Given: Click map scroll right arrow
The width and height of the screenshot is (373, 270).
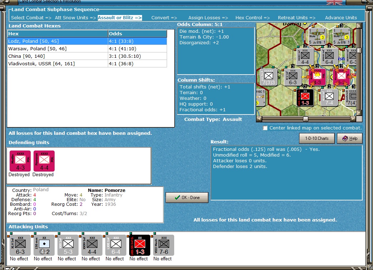Looking at the screenshot, I should point(353,119).
